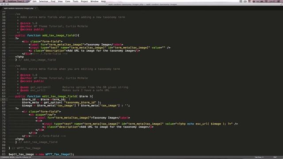Screen dimensions: 283x159
Task: Click line 44 'public function add_tax_image_field(){'
Action: [47, 35]
